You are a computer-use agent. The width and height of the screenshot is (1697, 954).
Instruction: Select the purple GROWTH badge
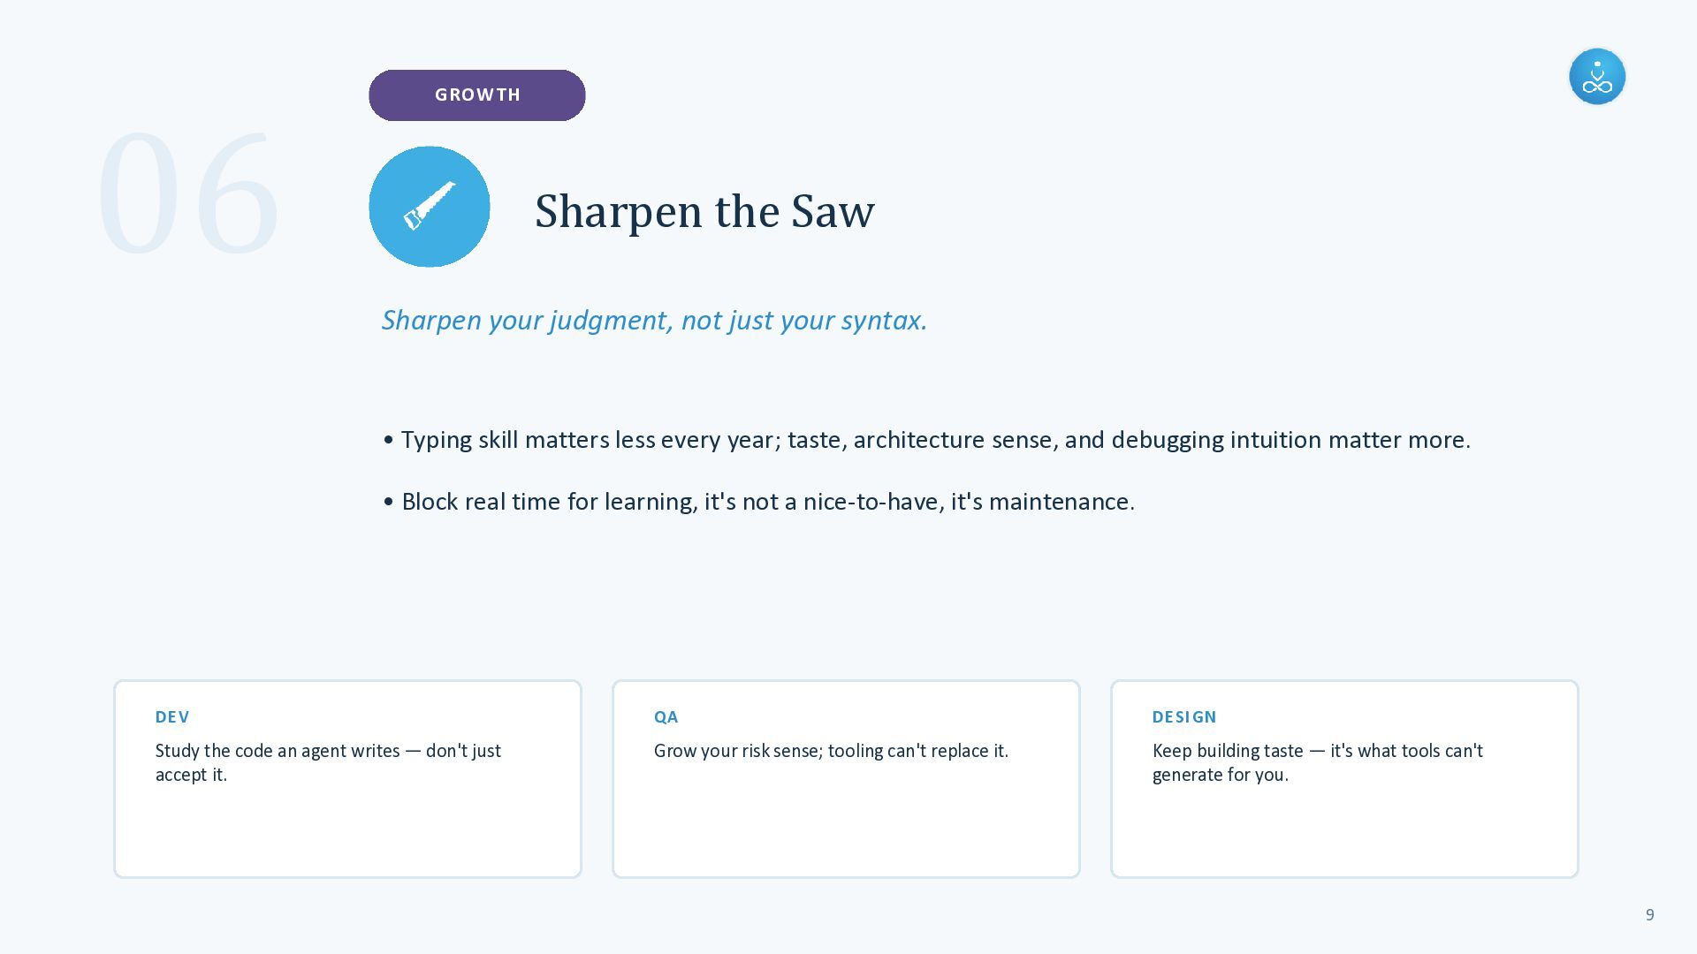(477, 95)
